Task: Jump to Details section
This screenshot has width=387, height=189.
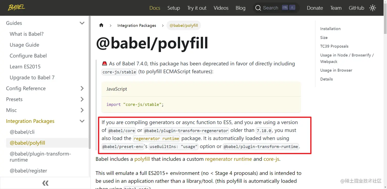Action: tap(327, 79)
